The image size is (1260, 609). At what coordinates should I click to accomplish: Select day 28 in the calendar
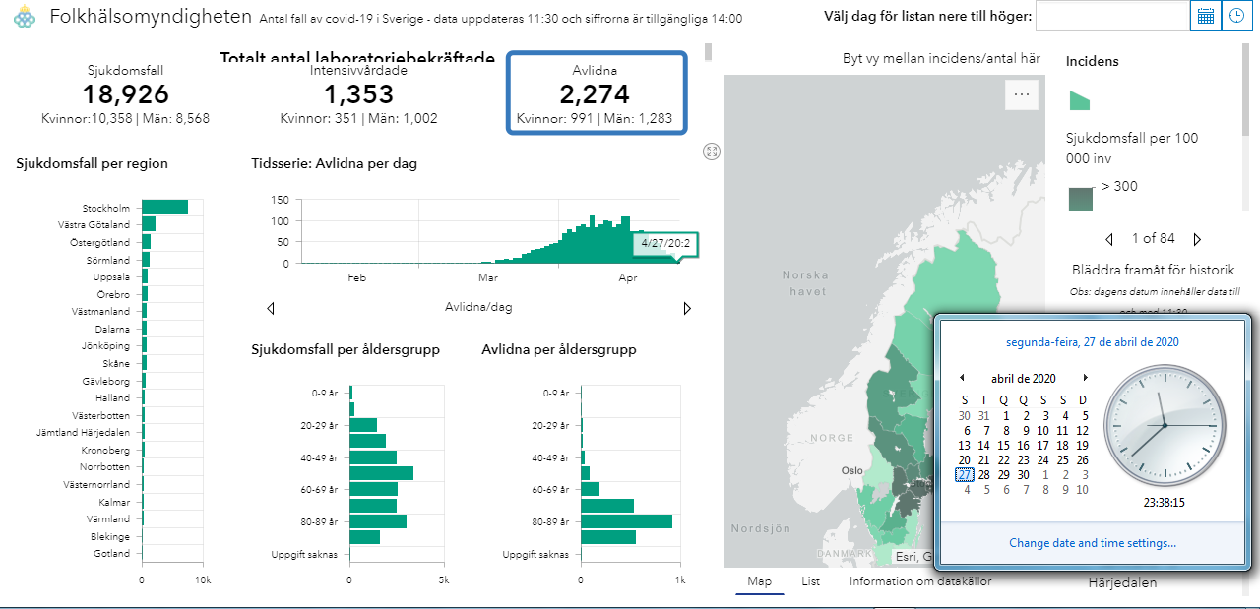pyautogui.click(x=983, y=474)
